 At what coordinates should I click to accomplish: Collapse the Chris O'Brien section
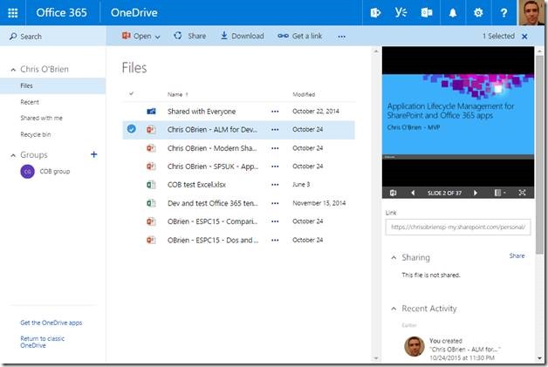[x=13, y=70]
